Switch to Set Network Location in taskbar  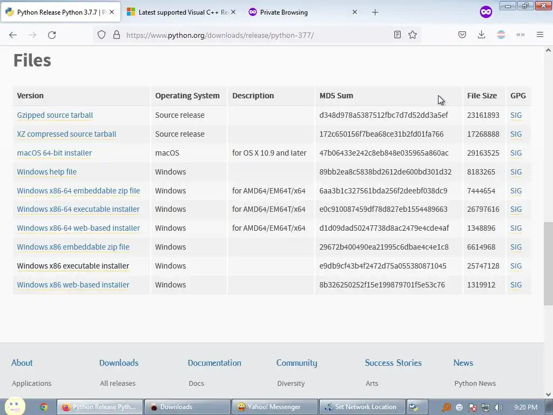pyautogui.click(x=362, y=407)
